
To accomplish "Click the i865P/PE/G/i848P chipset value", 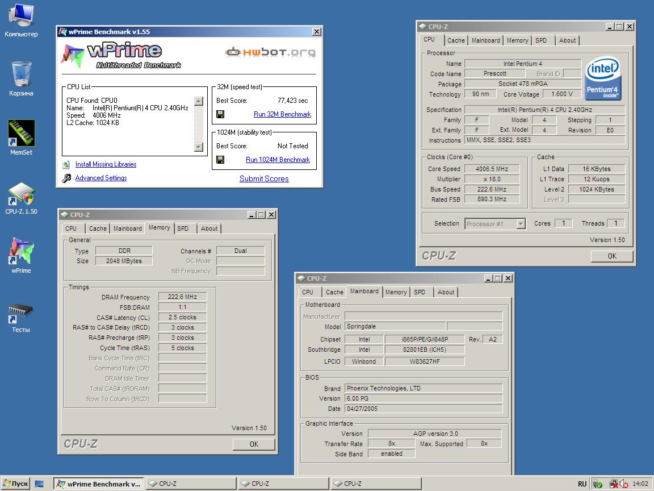I will 425,339.
